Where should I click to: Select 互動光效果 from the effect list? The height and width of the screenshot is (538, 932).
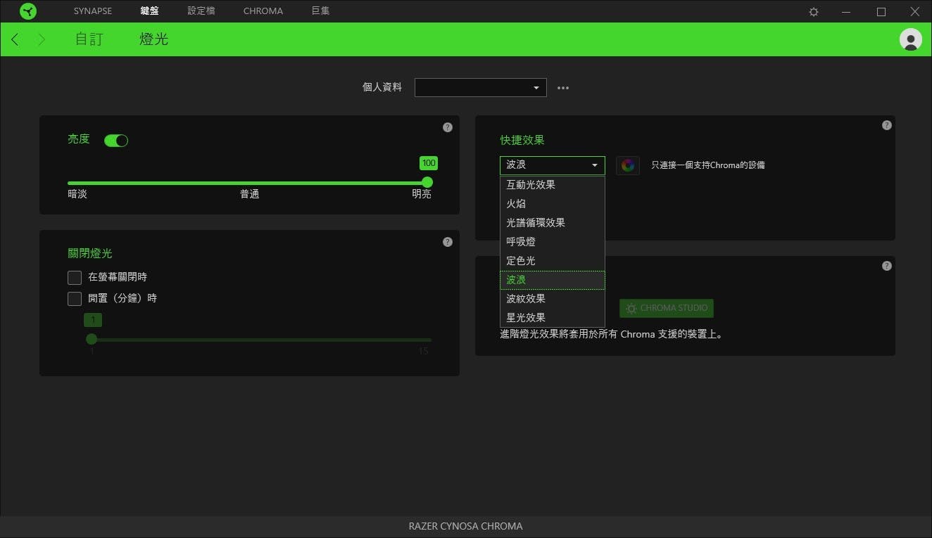(553, 185)
